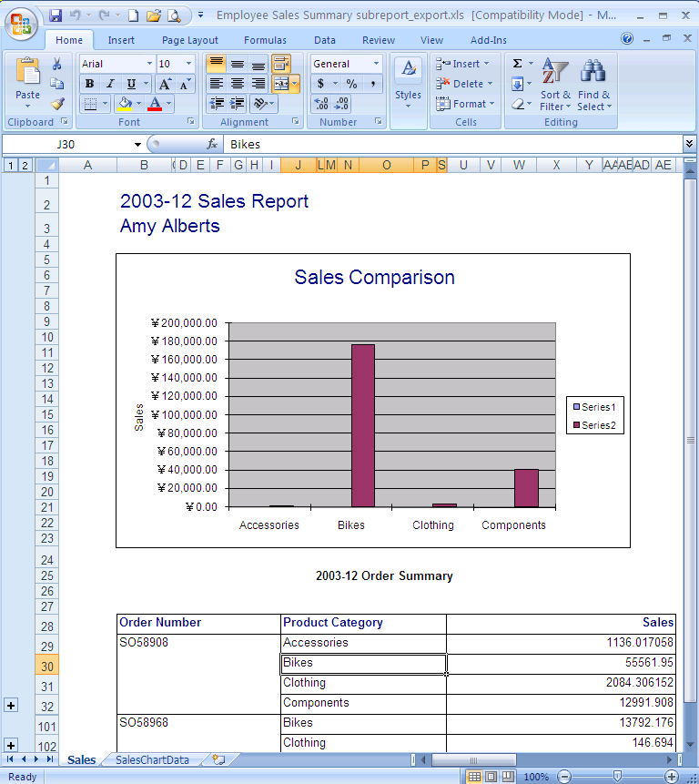699x784 pixels.
Task: Toggle italic formatting
Action: 110,84
